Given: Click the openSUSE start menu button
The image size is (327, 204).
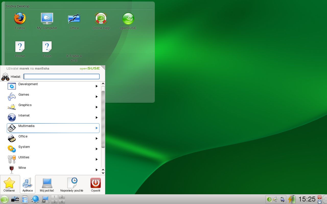Looking at the screenshot, I should coord(4,199).
